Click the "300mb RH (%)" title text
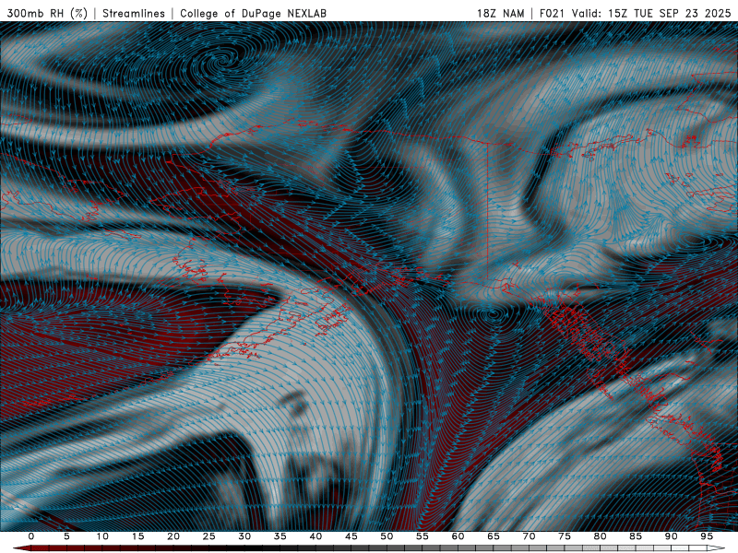The height and width of the screenshot is (553, 738). tap(47, 13)
